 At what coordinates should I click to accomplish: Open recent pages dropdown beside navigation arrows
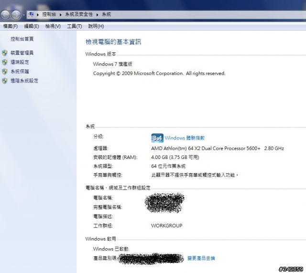(23, 15)
